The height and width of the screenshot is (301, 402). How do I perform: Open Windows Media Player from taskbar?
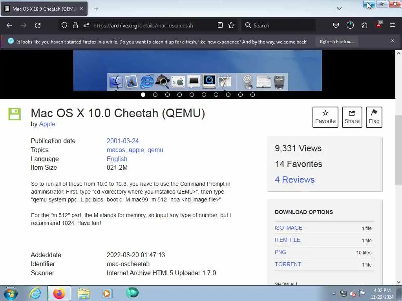[x=107, y=293]
